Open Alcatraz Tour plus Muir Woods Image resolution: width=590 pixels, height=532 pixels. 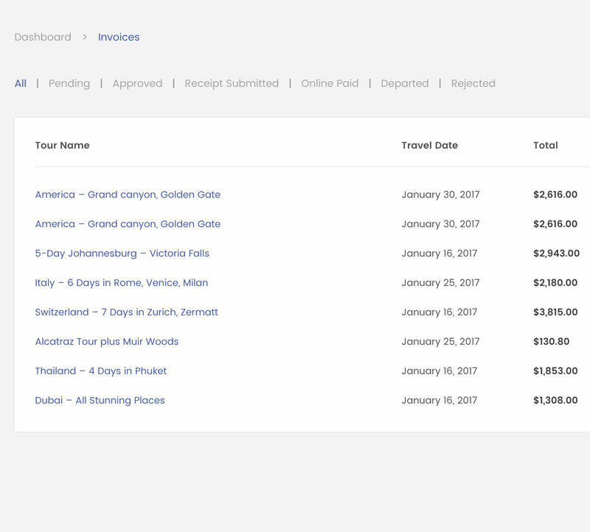pos(106,342)
